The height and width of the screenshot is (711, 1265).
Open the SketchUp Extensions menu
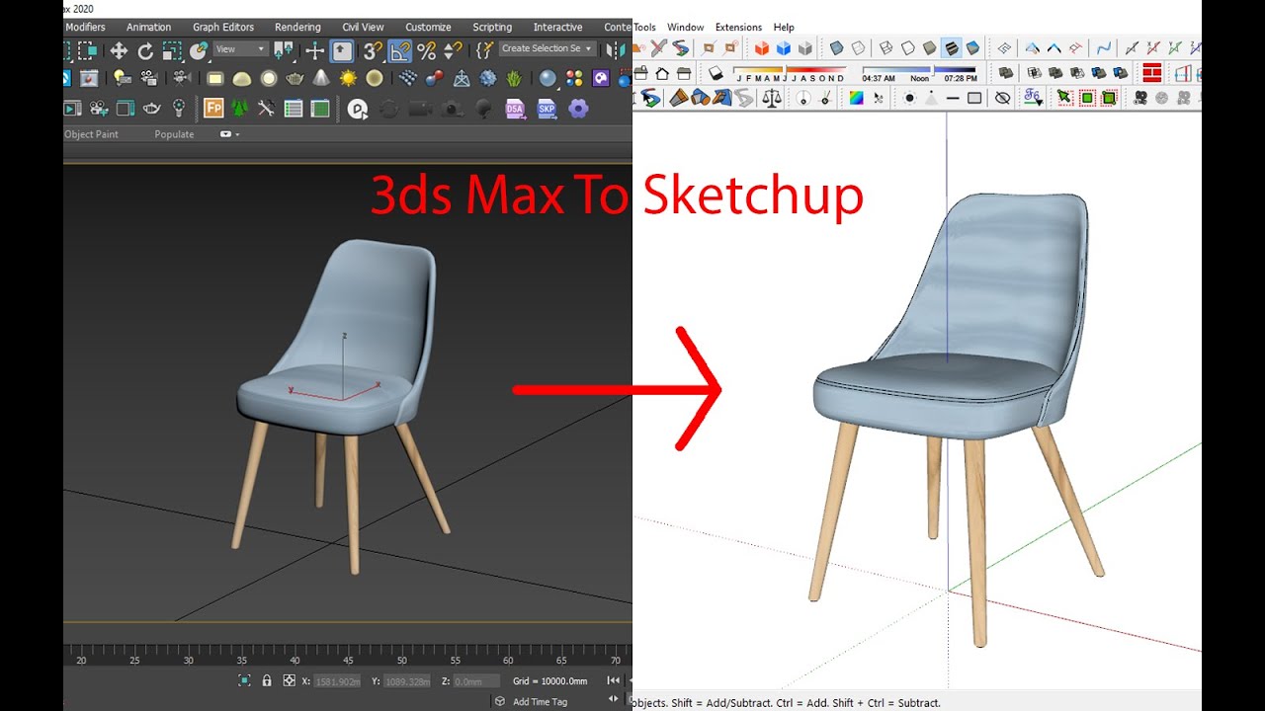pos(738,27)
